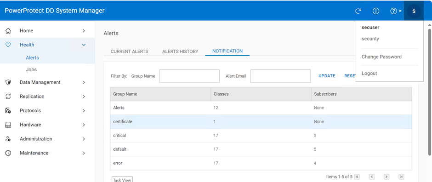Expand the Hardware chevron
The height and width of the screenshot is (182, 432).
(x=84, y=125)
